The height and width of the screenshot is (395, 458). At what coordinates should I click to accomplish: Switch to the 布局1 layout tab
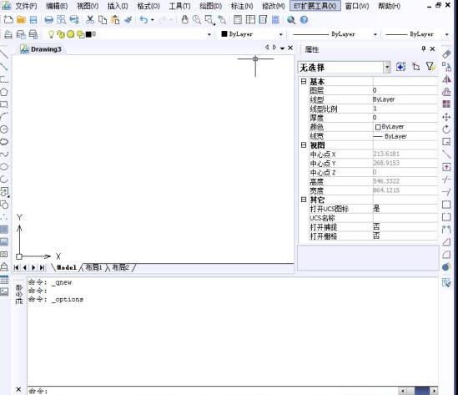click(93, 267)
